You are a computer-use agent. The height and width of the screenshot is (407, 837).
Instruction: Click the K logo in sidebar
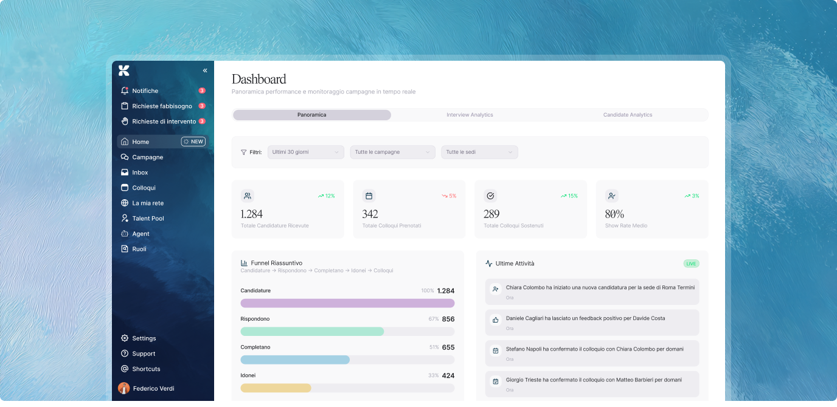pyautogui.click(x=124, y=70)
